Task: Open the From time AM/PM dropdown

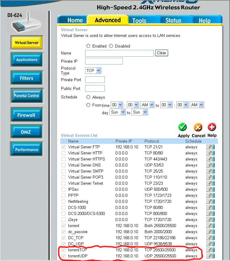Action: tap(147, 105)
